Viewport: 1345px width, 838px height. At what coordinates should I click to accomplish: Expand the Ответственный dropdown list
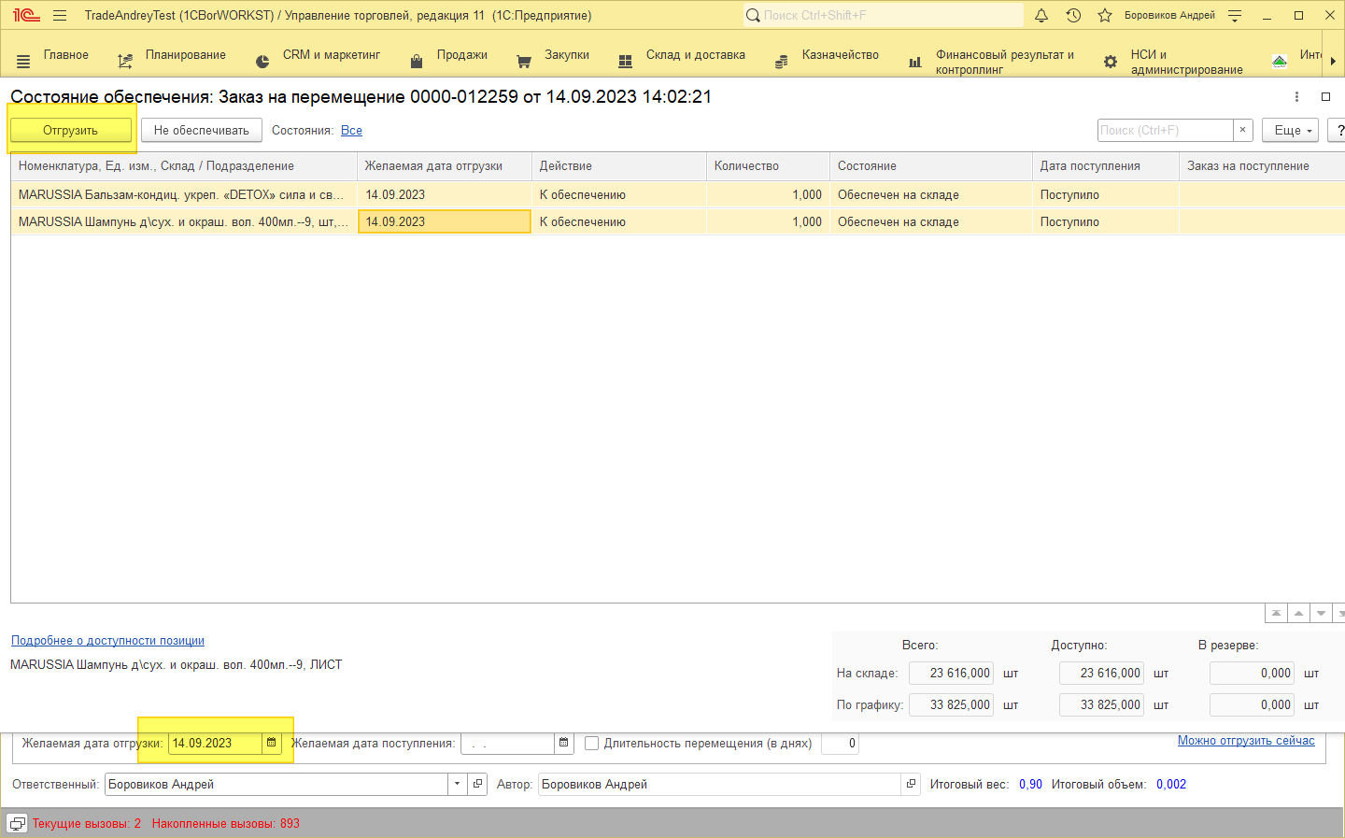coord(457,784)
